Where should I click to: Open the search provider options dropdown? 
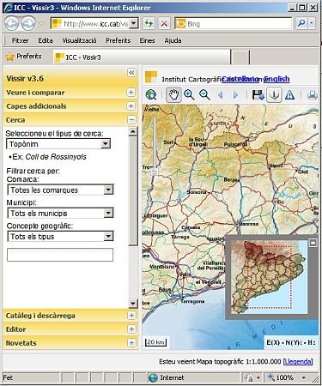pyautogui.click(x=312, y=23)
